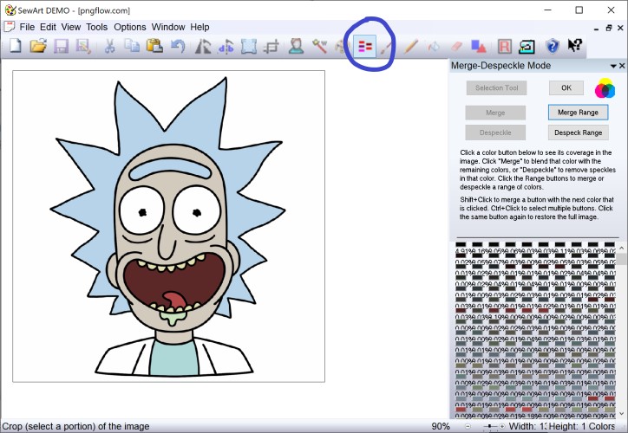Click the Width readout in status bar

tap(527, 427)
